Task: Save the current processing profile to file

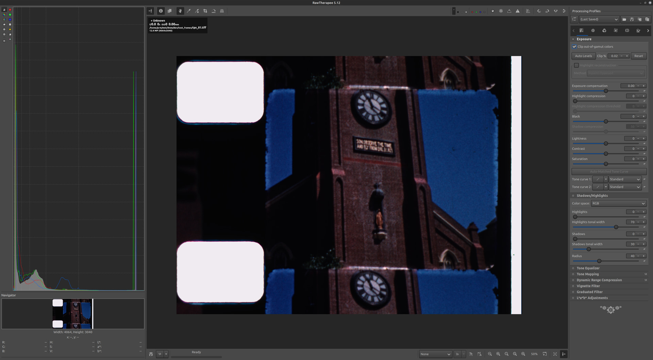Action: (632, 19)
